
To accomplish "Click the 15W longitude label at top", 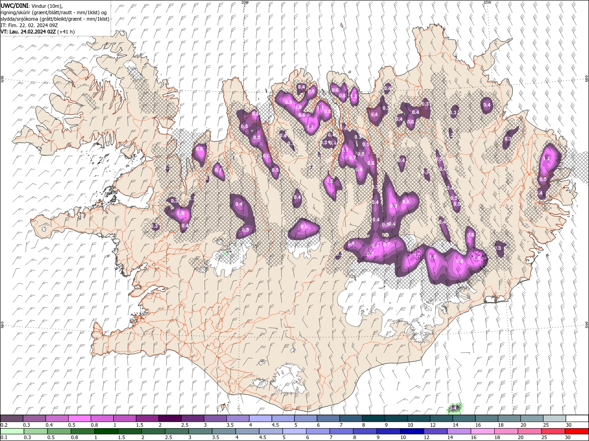I will [x=488, y=2].
